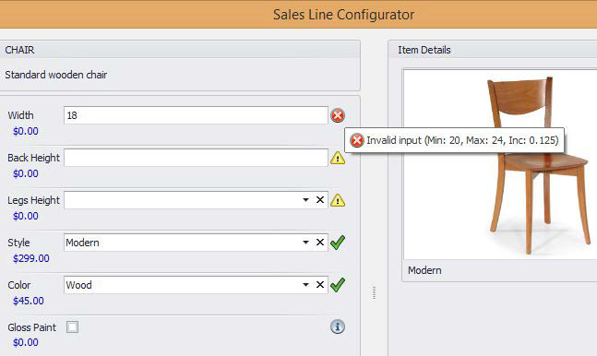This screenshot has width=597, height=356.
Task: Open the Style dropdown arrow
Action: pos(305,243)
